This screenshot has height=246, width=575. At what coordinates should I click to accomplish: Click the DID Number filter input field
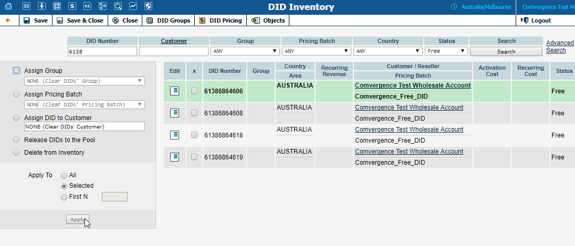pyautogui.click(x=102, y=51)
